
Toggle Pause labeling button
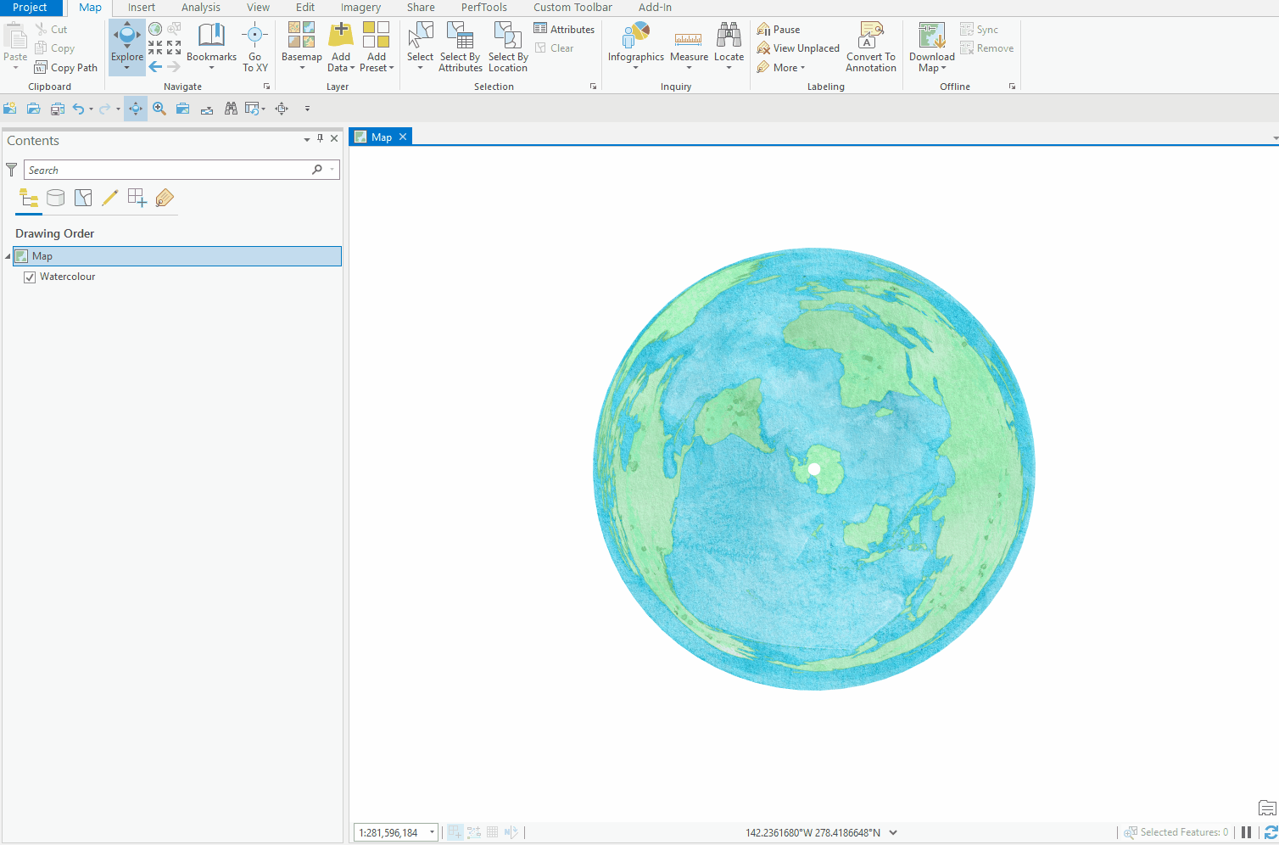tap(779, 30)
